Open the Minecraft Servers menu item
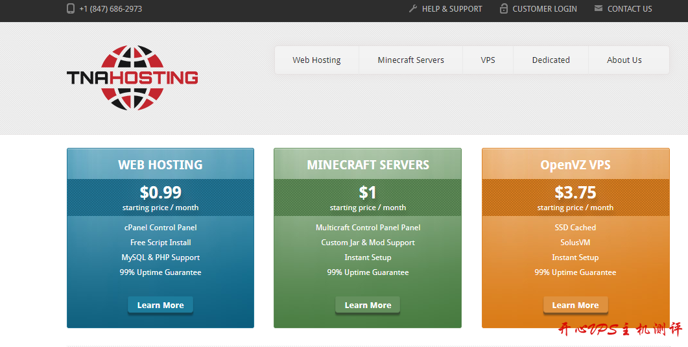 410,60
